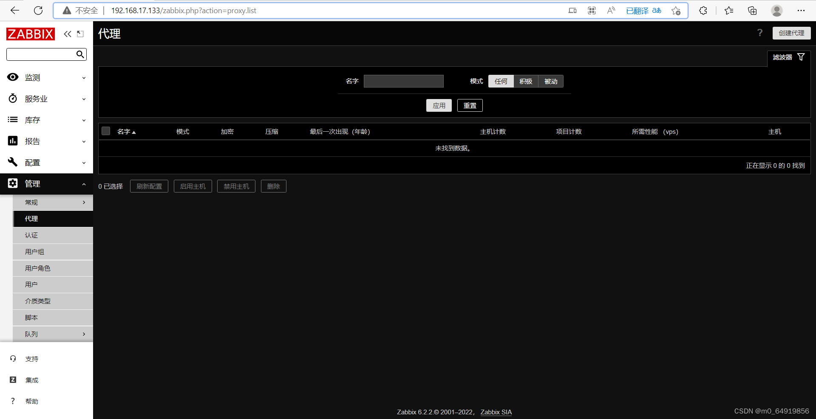
Task: Click the 管理 gear icon
Action: coord(13,183)
